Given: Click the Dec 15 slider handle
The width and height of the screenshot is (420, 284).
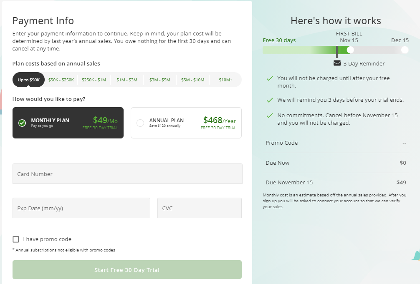Looking at the screenshot, I should click(x=404, y=50).
